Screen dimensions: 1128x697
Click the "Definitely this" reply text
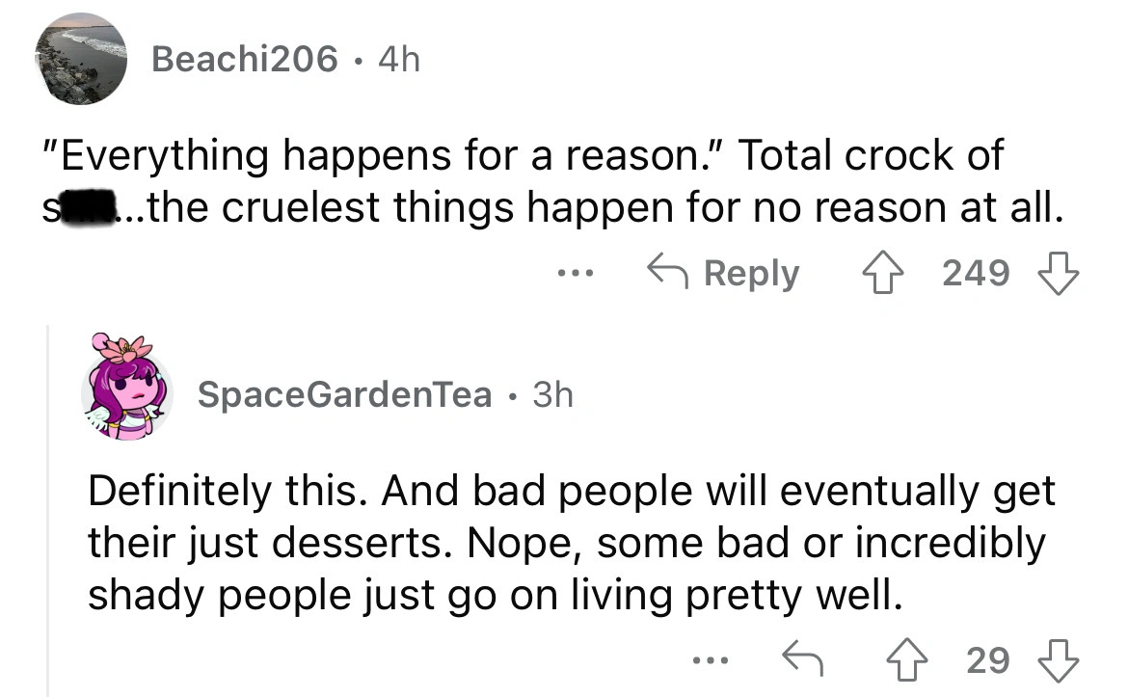point(569,543)
